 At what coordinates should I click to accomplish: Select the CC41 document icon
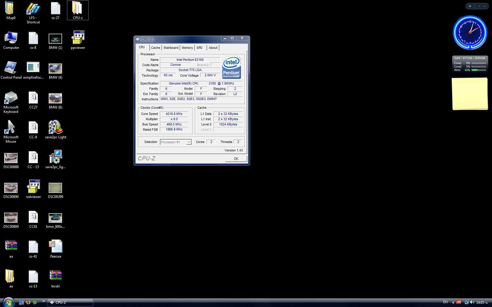(33, 217)
